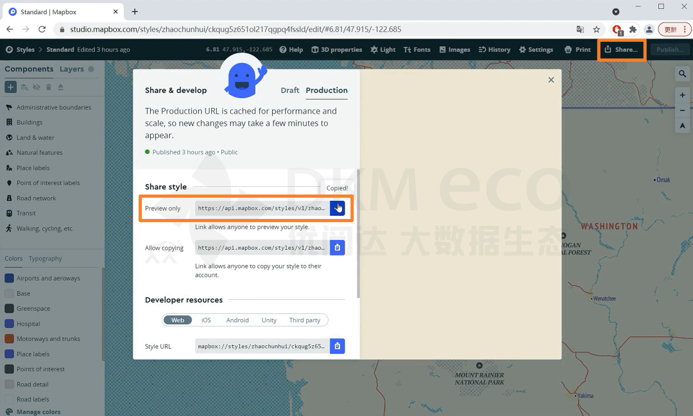
Task: Select iOS developer resources
Action: click(x=207, y=320)
